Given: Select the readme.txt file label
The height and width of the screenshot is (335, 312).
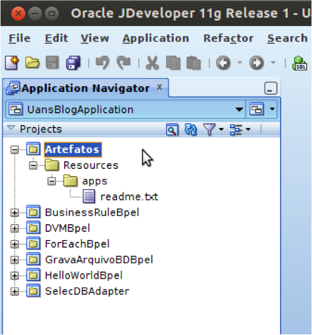Looking at the screenshot, I should 129,197.
